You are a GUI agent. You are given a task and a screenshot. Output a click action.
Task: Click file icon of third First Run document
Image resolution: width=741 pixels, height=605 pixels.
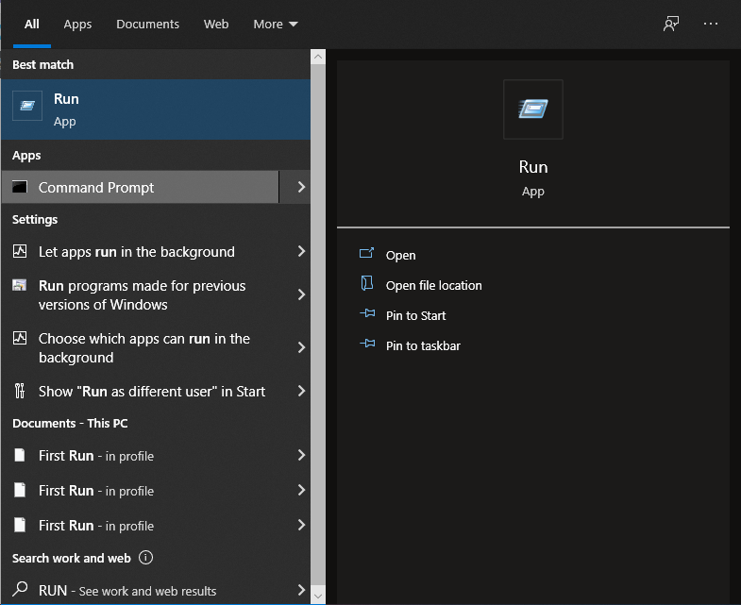point(20,525)
